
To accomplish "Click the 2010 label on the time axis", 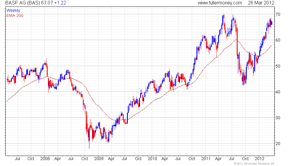I will click(x=152, y=159).
